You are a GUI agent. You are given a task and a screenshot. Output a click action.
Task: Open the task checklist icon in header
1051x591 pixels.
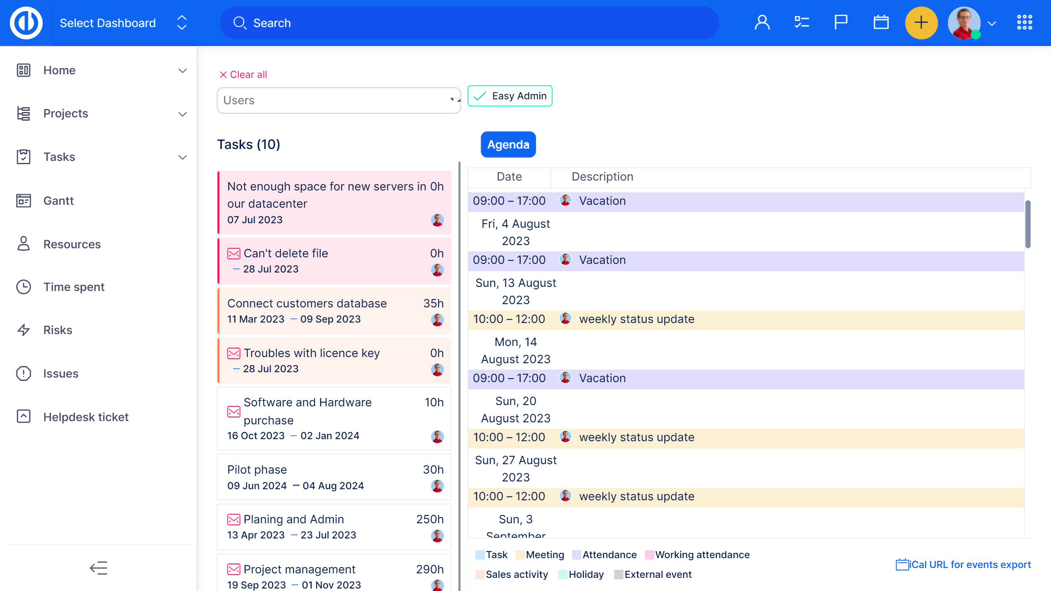pos(801,23)
